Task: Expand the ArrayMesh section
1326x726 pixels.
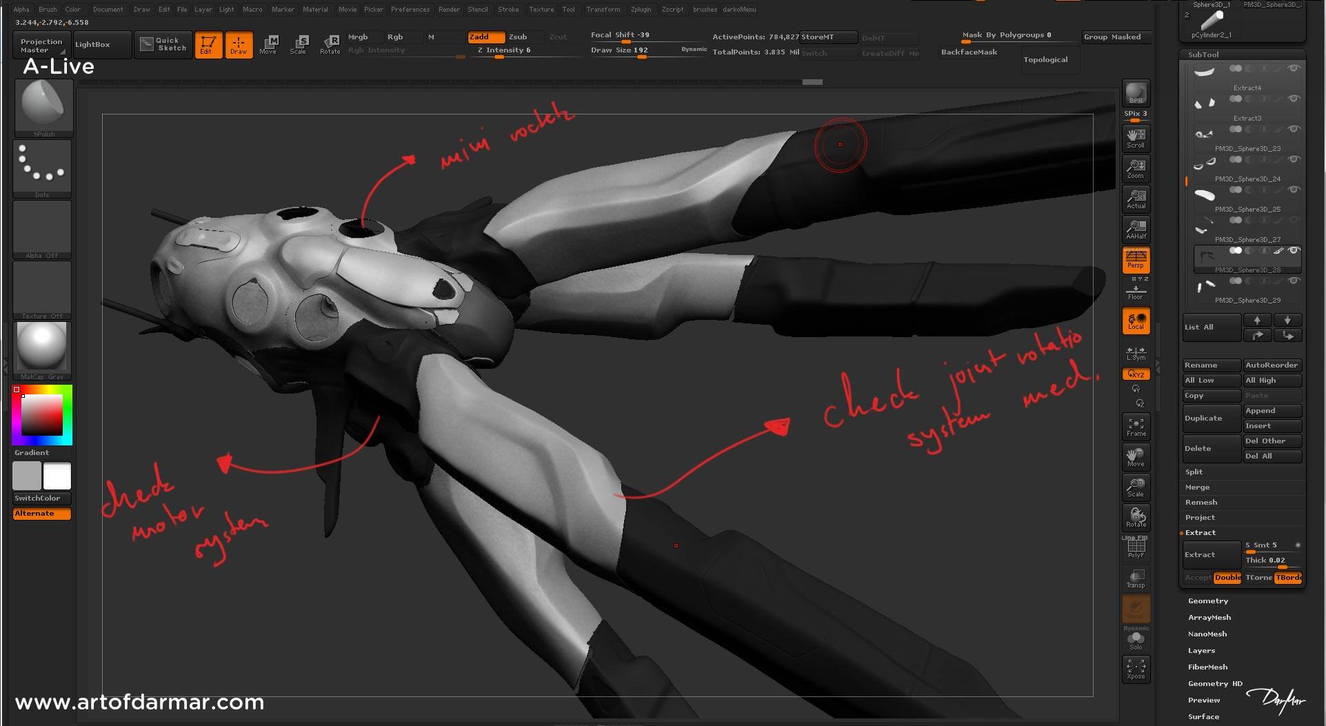Action: 1209,618
